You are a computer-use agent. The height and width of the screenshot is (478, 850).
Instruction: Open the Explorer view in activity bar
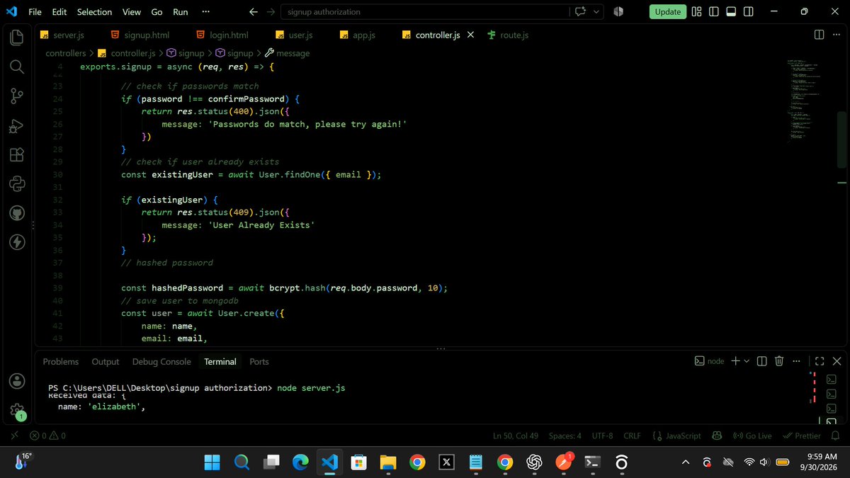click(17, 37)
